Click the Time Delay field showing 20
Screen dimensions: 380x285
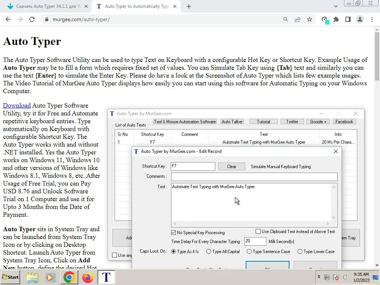255,241
